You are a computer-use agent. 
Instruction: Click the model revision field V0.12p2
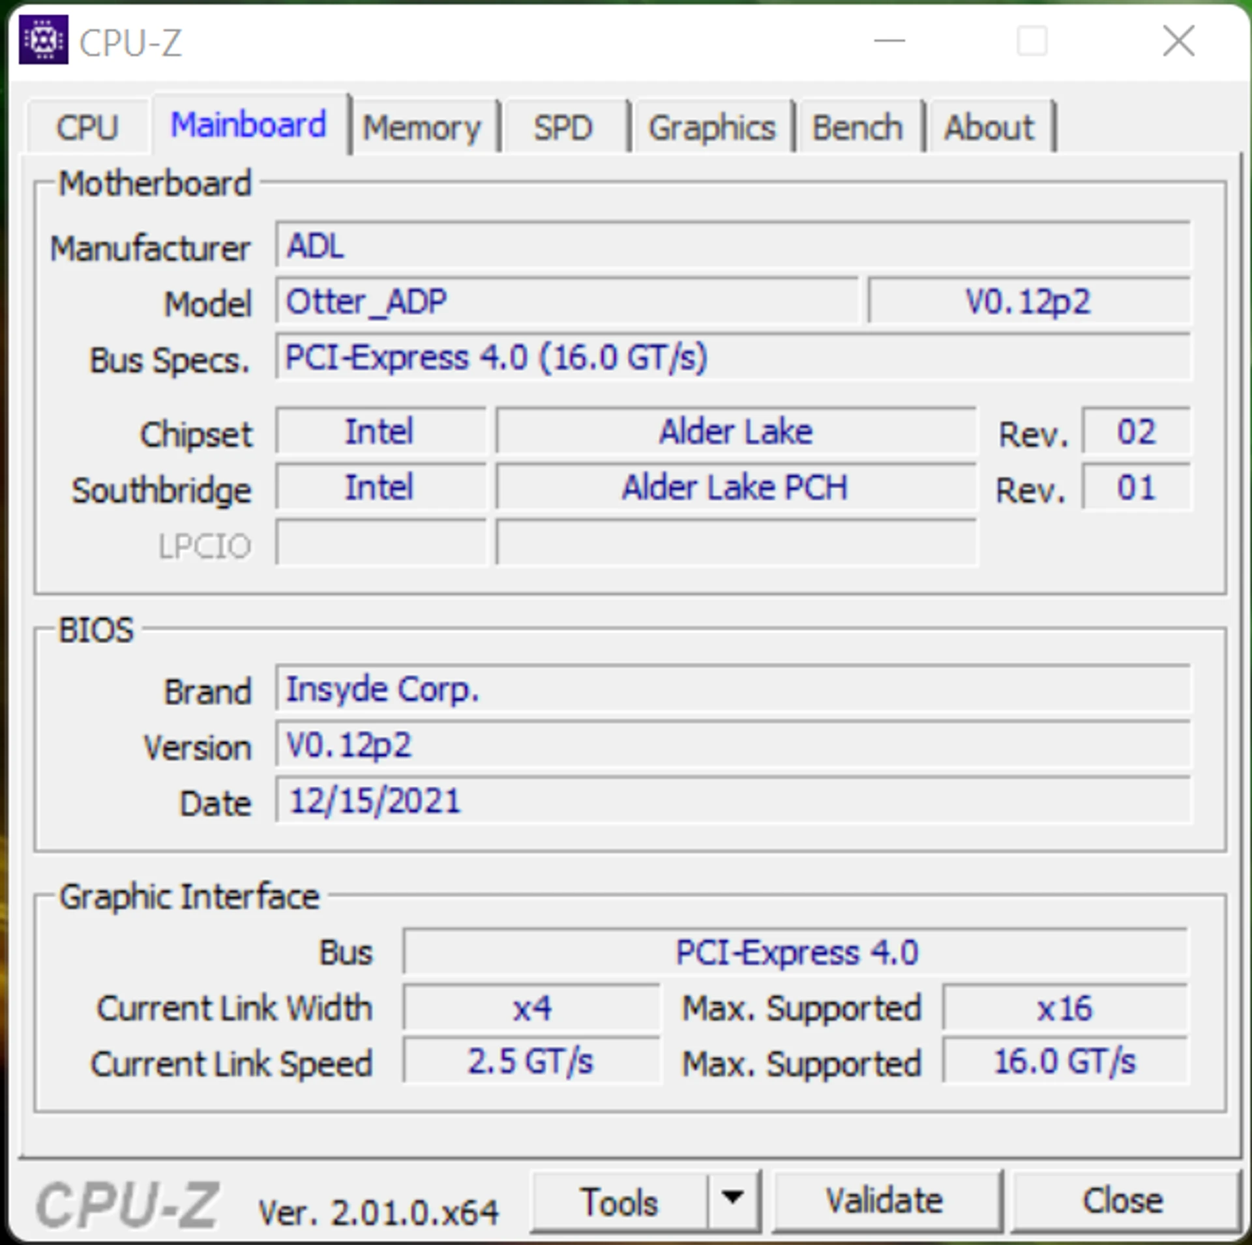click(x=1029, y=301)
